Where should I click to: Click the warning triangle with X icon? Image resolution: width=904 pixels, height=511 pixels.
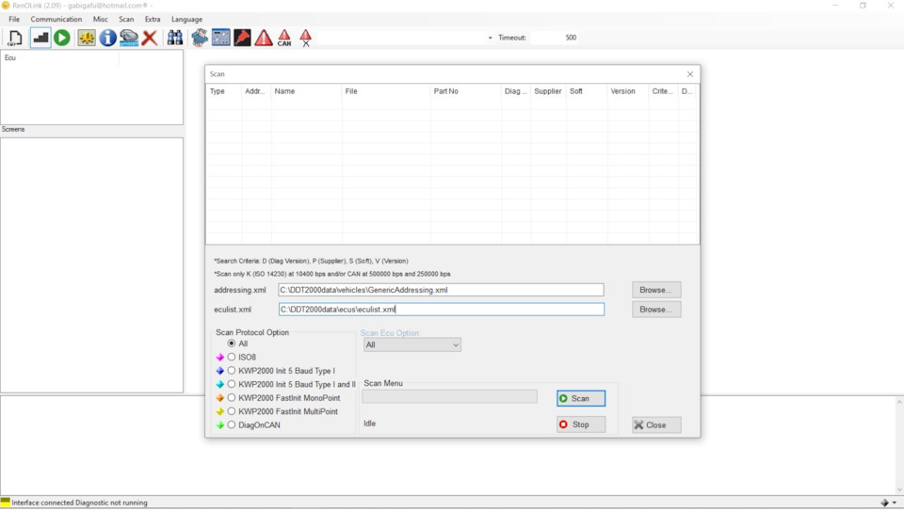coord(305,38)
